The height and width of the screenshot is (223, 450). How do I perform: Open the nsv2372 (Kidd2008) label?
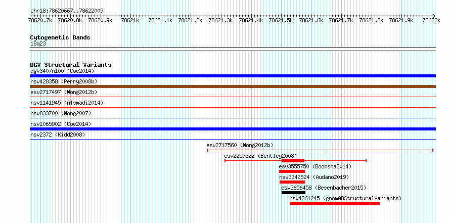pyautogui.click(x=58, y=135)
